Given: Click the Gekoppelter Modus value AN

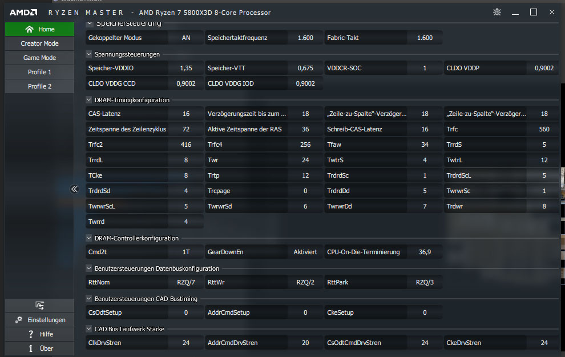Looking at the screenshot, I should [x=186, y=38].
